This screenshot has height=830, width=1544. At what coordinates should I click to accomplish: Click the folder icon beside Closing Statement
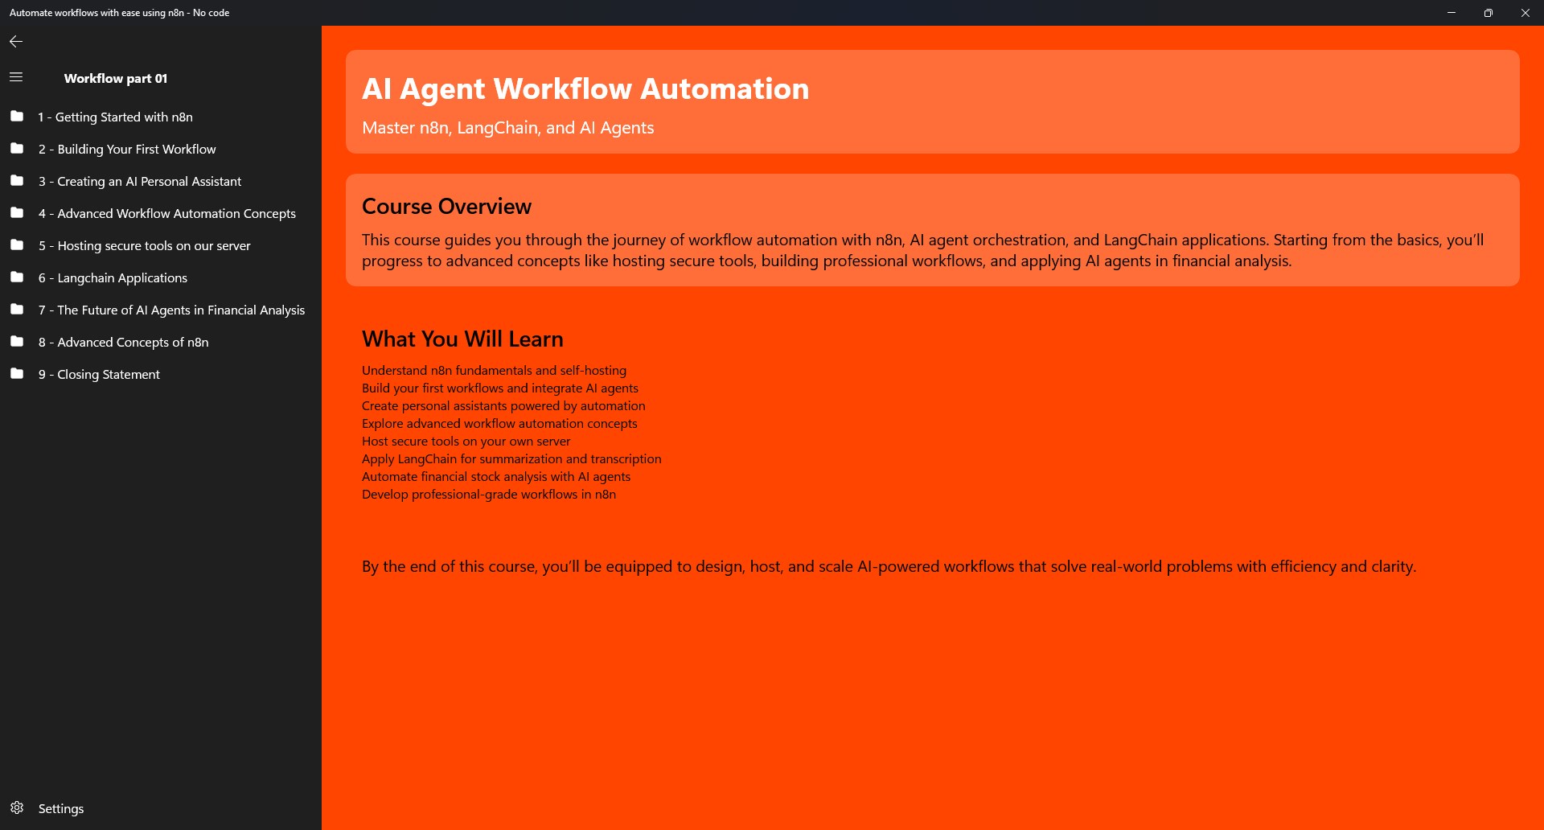click(17, 374)
